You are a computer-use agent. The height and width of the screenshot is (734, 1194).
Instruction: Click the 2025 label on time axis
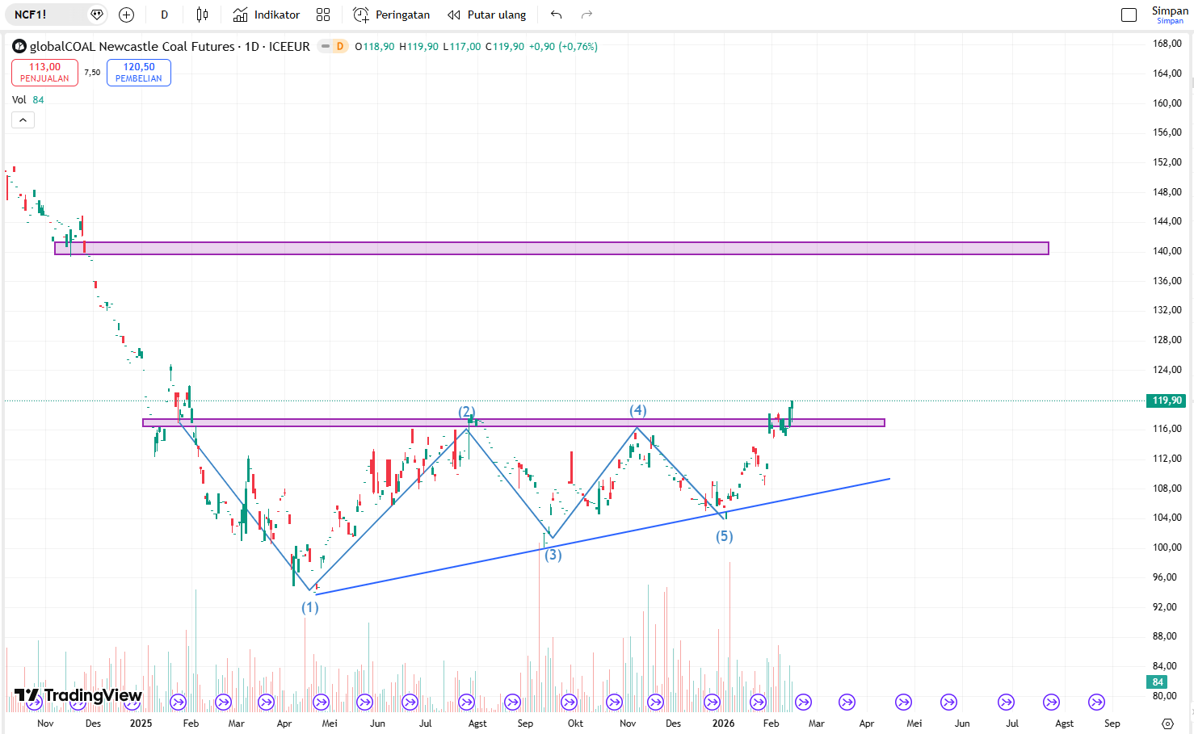(141, 724)
